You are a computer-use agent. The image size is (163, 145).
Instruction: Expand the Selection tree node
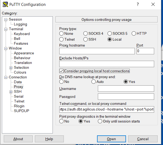click(11, 68)
